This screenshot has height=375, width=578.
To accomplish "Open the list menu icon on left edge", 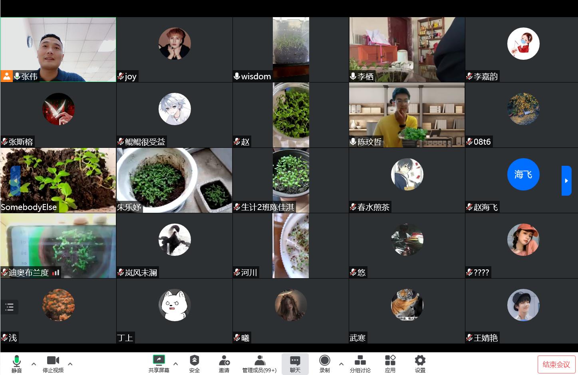I will coord(10,307).
